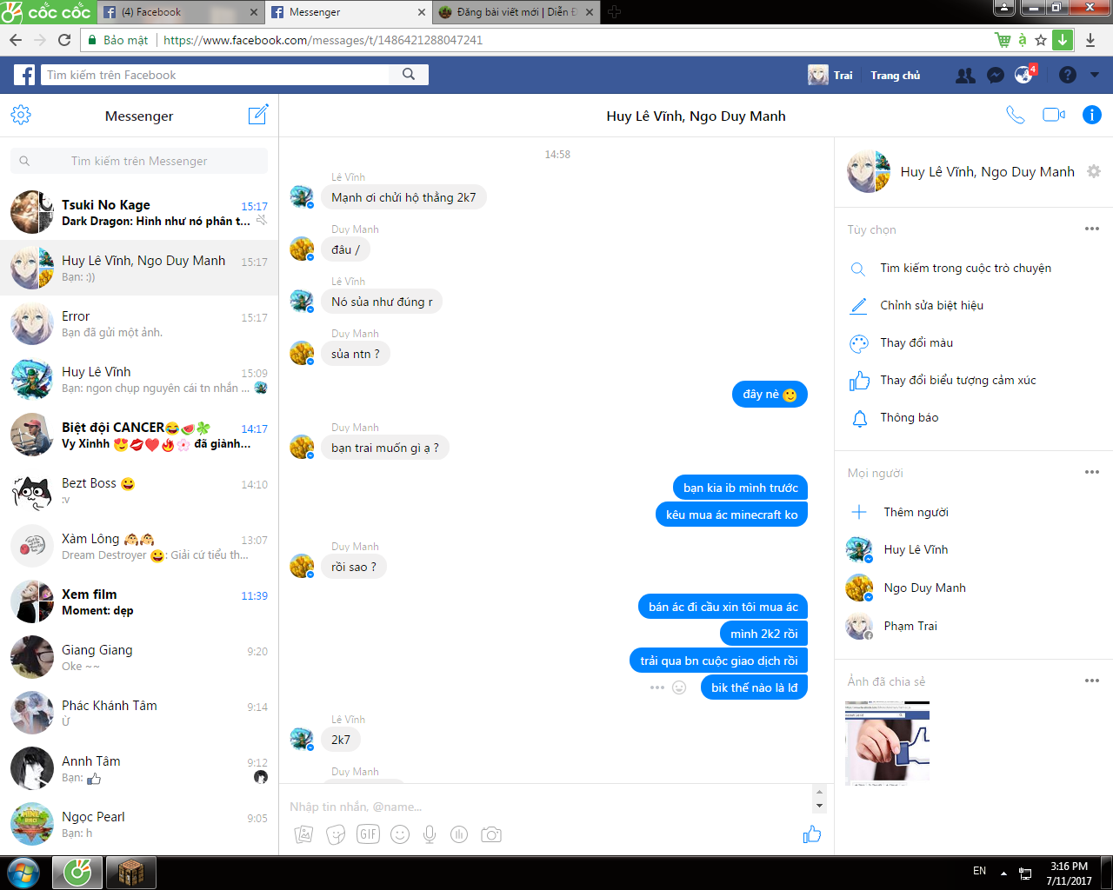Screen dimensions: 1113x890
Task: Expand the Mọi người more options menu
Action: pos(1092,472)
